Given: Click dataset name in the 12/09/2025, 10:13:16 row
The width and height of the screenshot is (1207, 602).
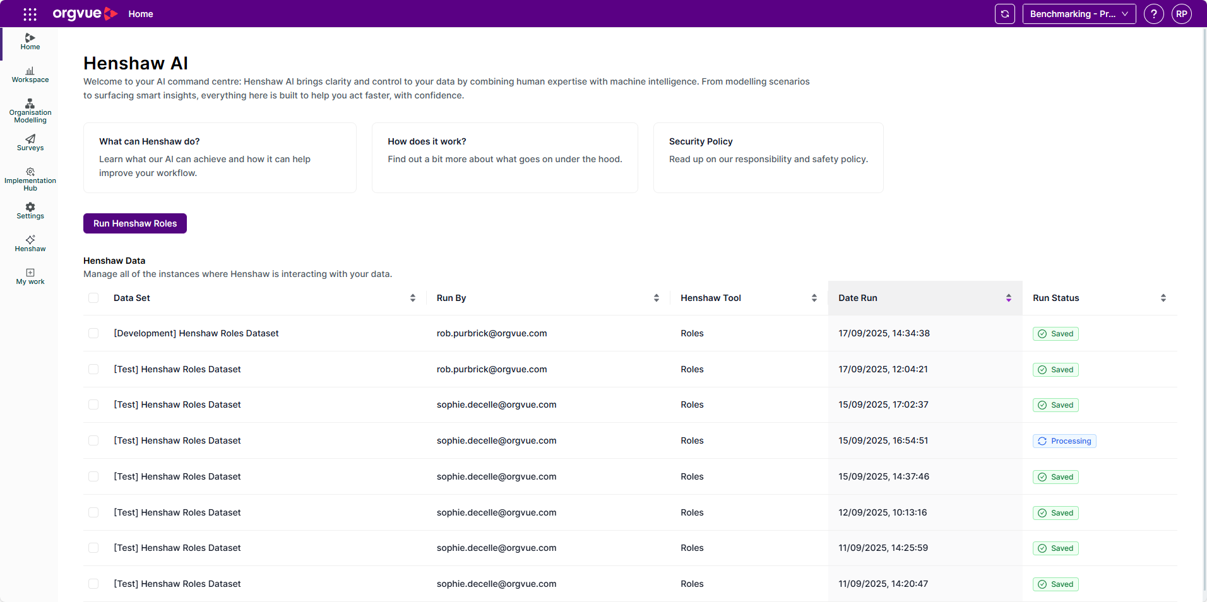Looking at the screenshot, I should tap(177, 512).
